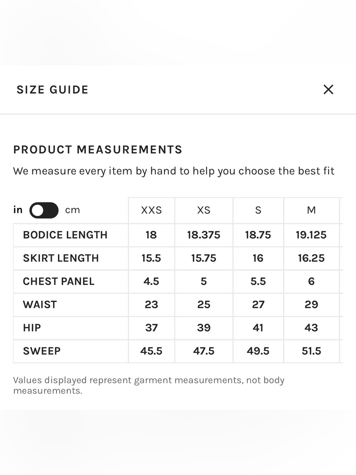Close the Size Guide panel
Viewport: 356px width, 475px height.
click(328, 89)
